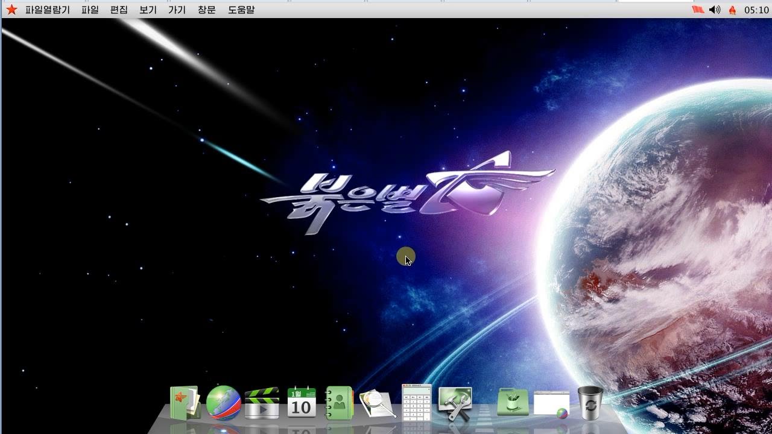The width and height of the screenshot is (772, 434).
Task: Open the calendar app showing 10
Action: (x=301, y=403)
